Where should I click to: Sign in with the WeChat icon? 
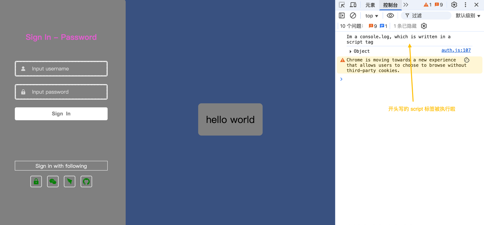53,182
